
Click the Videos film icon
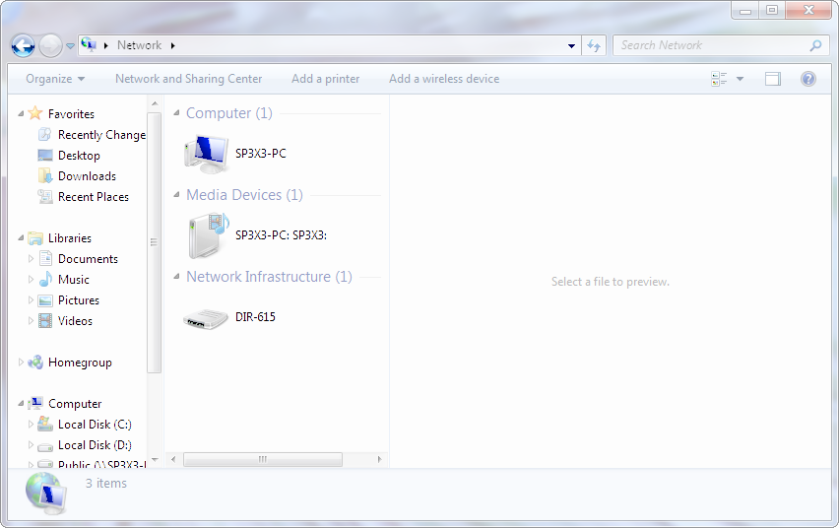pyautogui.click(x=45, y=321)
